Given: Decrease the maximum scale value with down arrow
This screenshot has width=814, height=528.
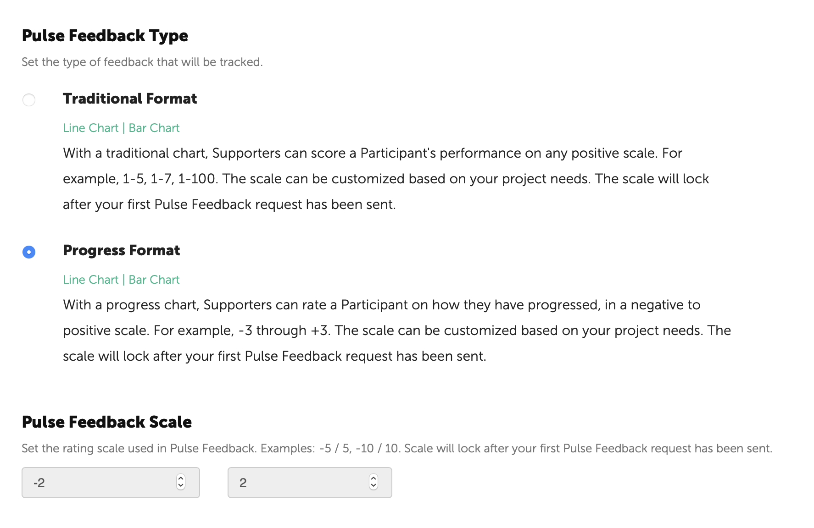Looking at the screenshot, I should pos(374,486).
